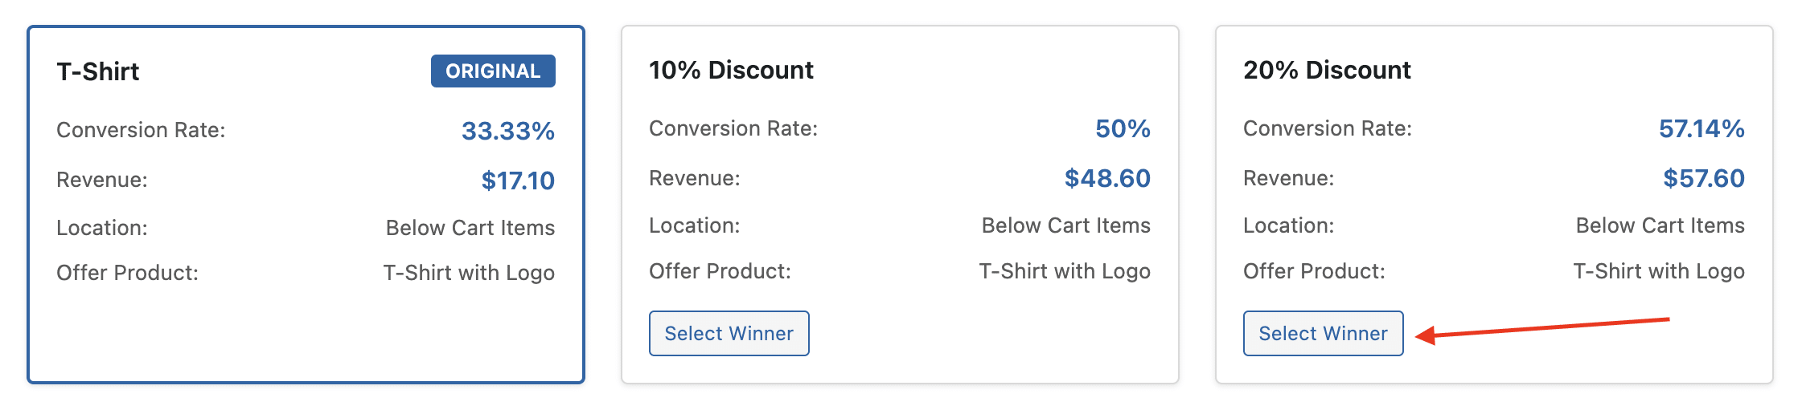Screen dimensions: 1798x406
Task: Click the 50% conversion rate value
Action: (1123, 128)
